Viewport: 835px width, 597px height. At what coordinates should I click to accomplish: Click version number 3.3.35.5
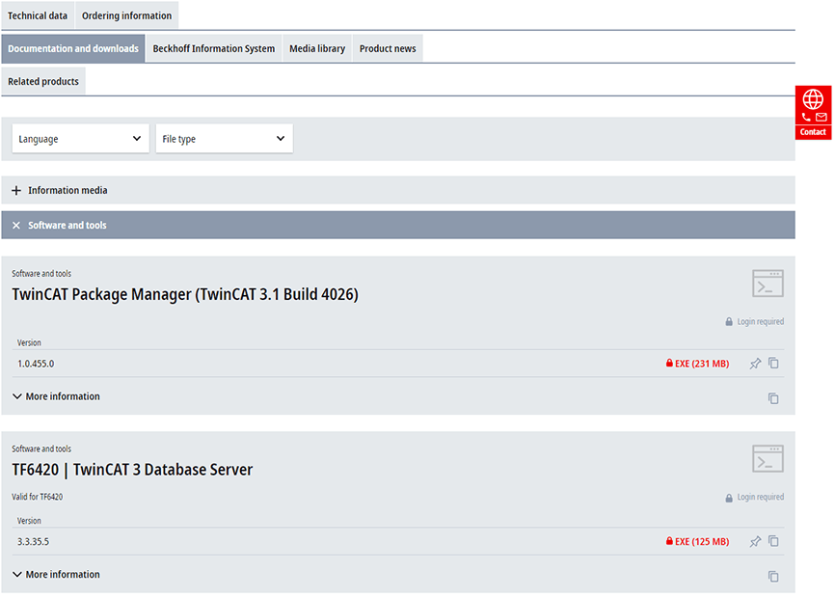tap(33, 542)
